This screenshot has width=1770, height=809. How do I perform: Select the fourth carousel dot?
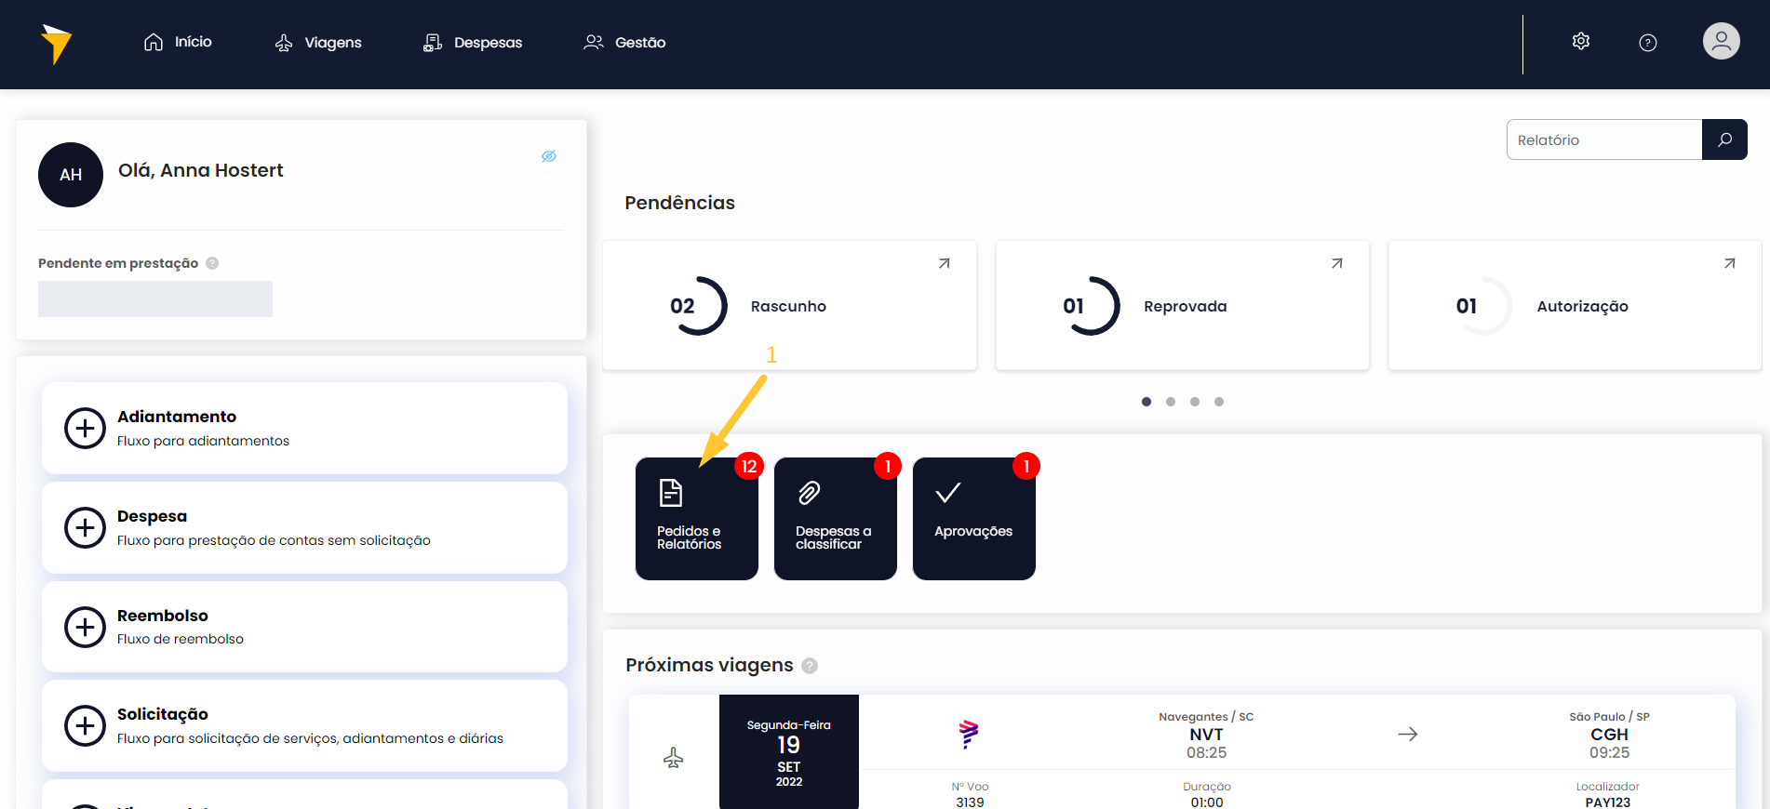tap(1219, 402)
